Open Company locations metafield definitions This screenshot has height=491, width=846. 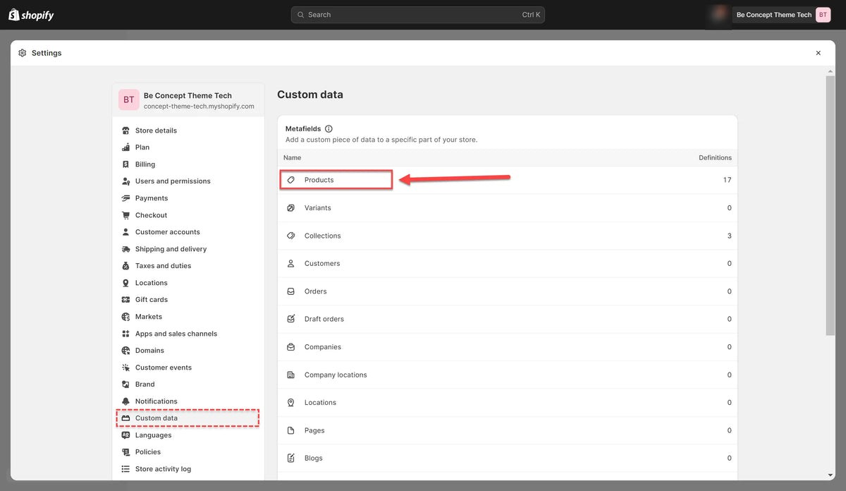coord(508,375)
